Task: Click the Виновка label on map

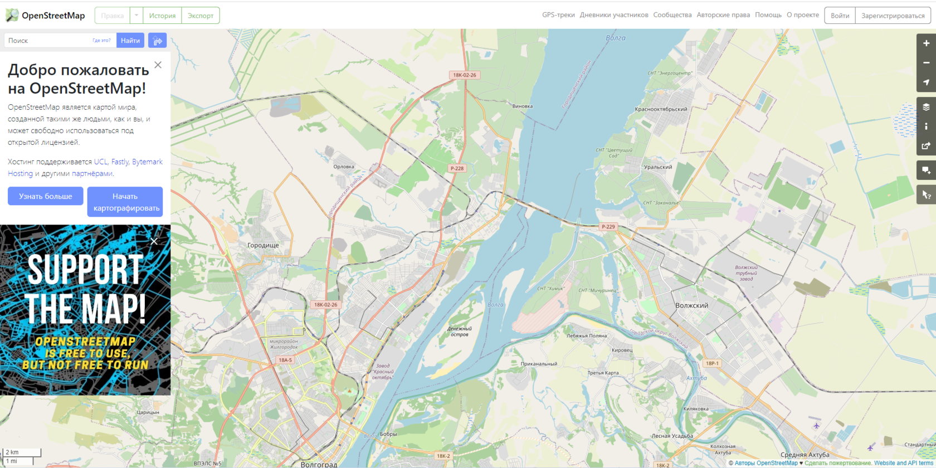Action: click(522, 106)
